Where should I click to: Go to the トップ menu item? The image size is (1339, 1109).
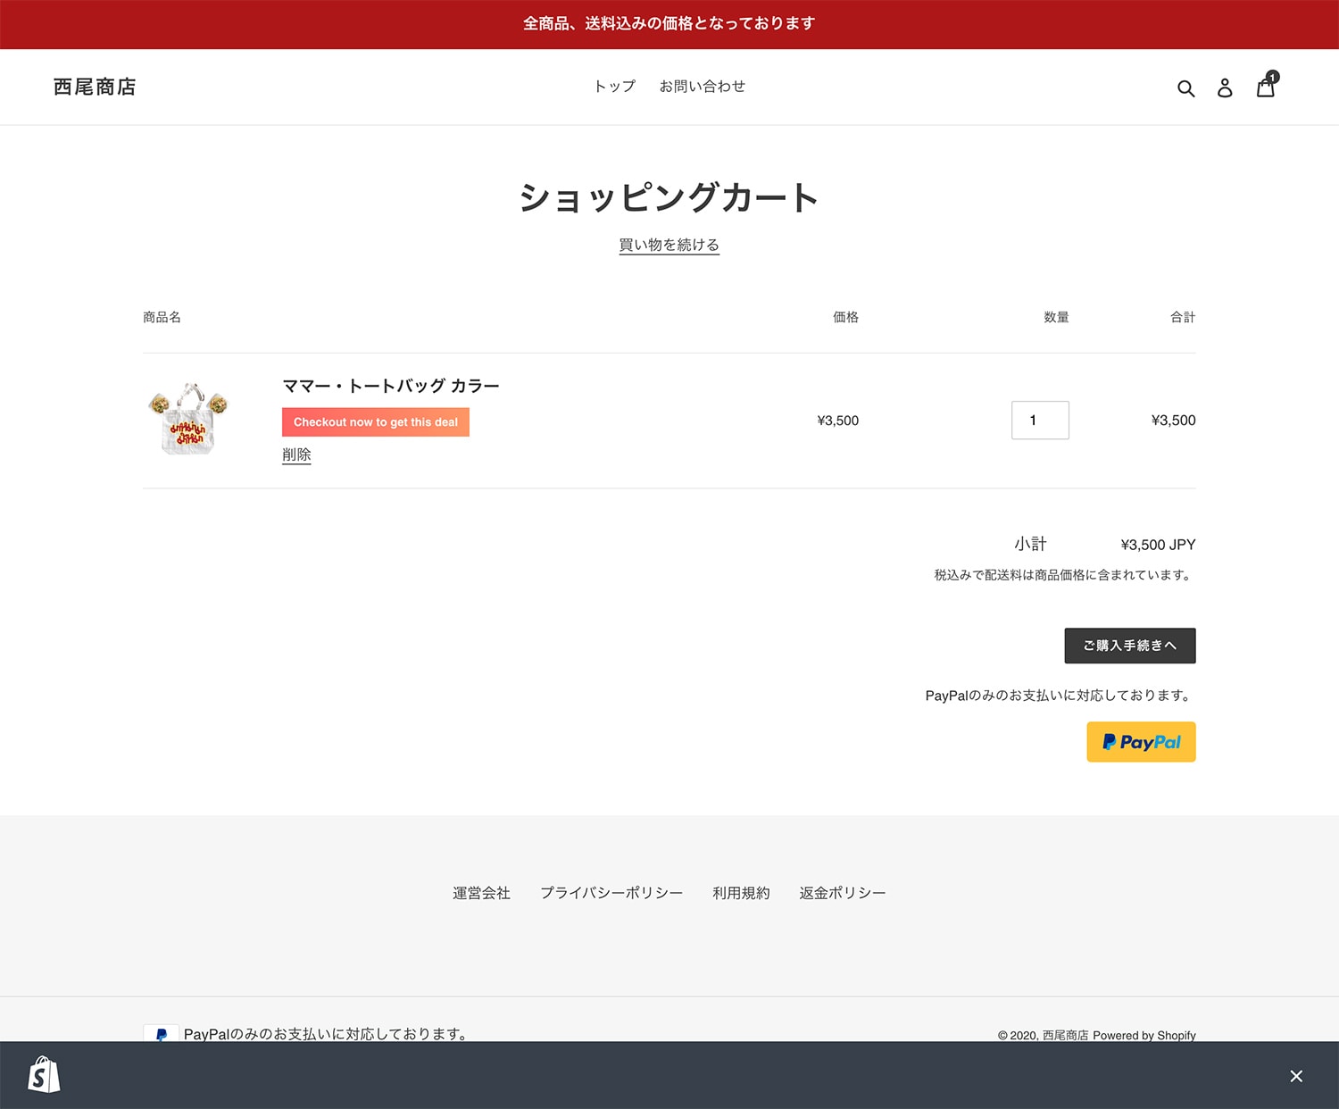tap(614, 87)
